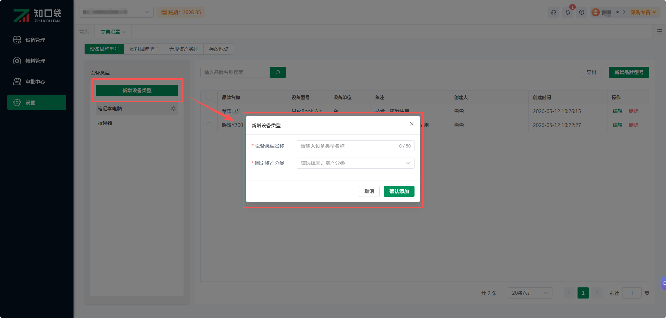Click 编辑 for the 2026-05-12 10:22:27 row

click(x=618, y=125)
